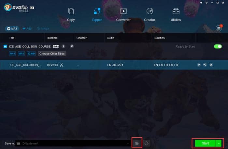Image resolution: width=228 pixels, height=149 pixels.
Task: Minimize the DVDFab window
Action: 212,3
